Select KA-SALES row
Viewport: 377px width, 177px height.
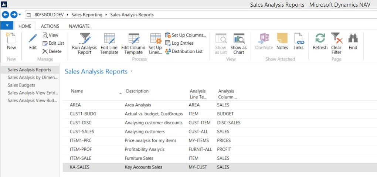point(220,167)
